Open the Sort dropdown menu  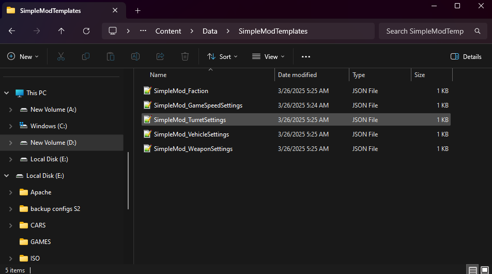click(223, 56)
